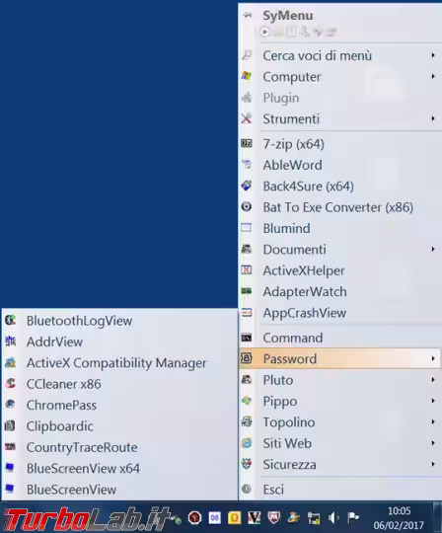Click the pin icon beside the SyMenu title
The width and height of the screenshot is (442, 533).
[248, 15]
